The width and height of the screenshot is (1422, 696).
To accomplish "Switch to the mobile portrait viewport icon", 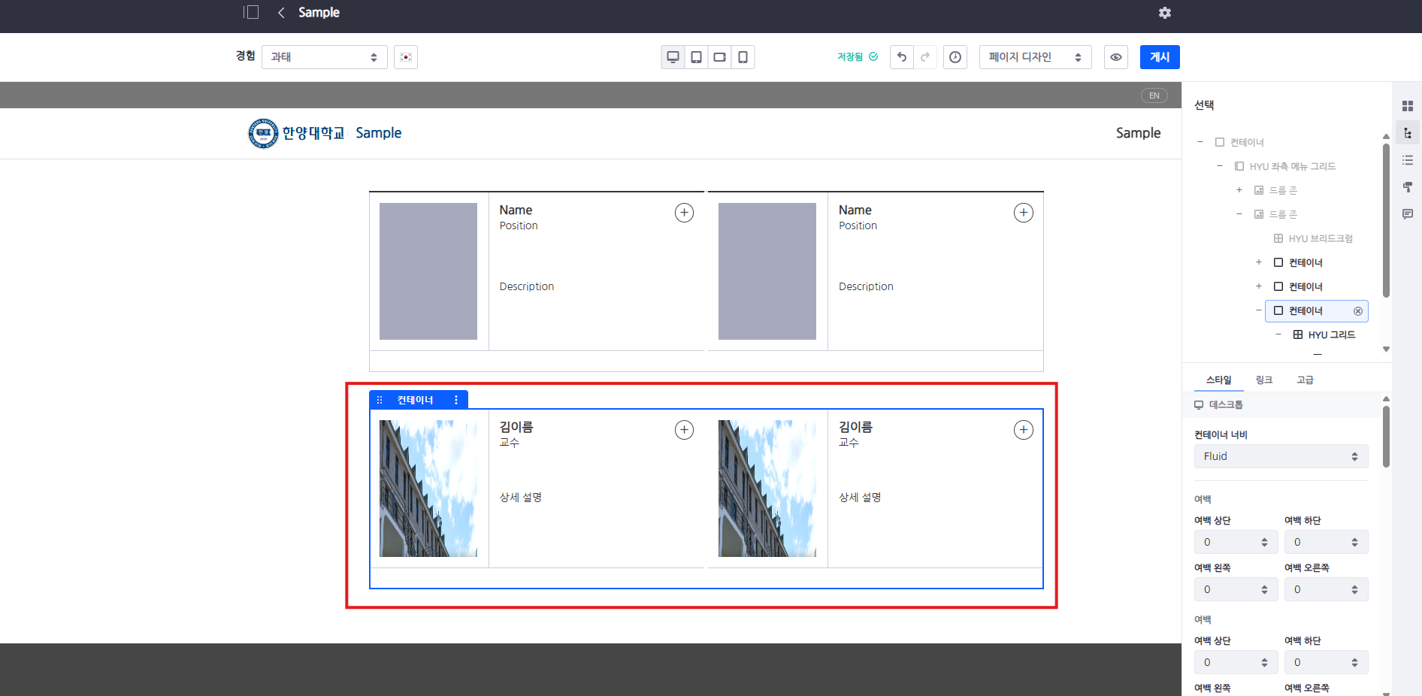I will pos(743,57).
